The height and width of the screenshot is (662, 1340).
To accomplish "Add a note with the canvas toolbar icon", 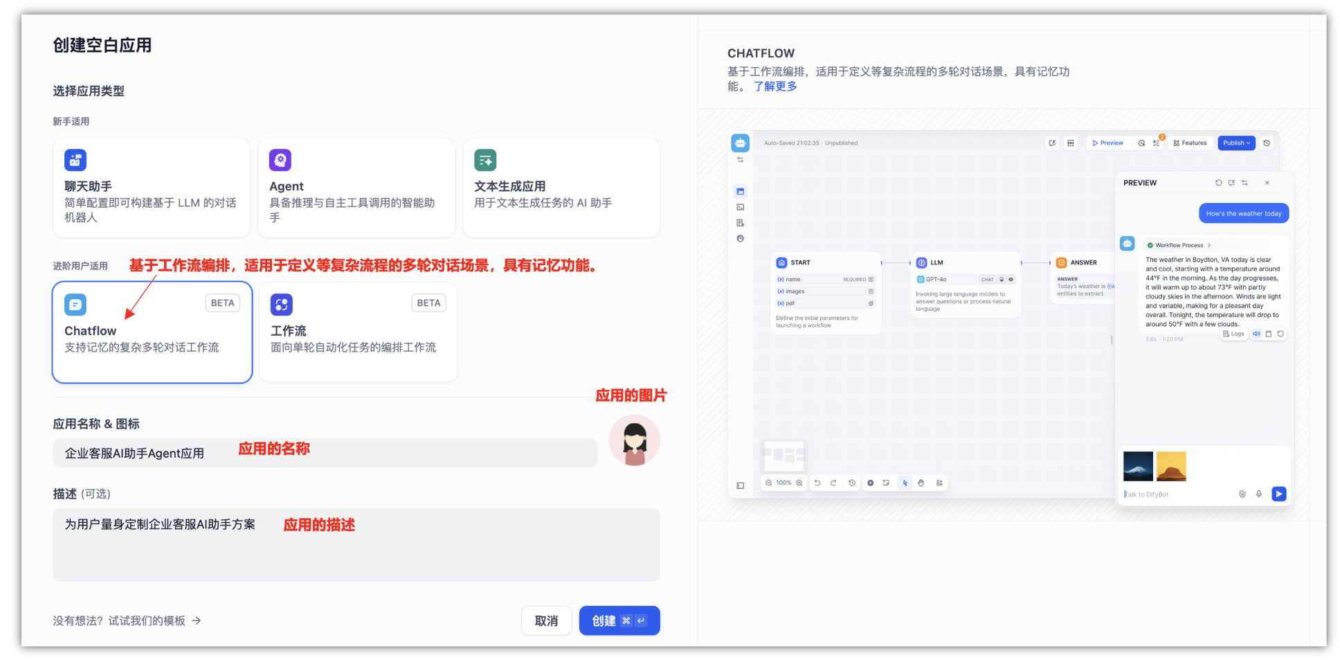I will click(886, 483).
